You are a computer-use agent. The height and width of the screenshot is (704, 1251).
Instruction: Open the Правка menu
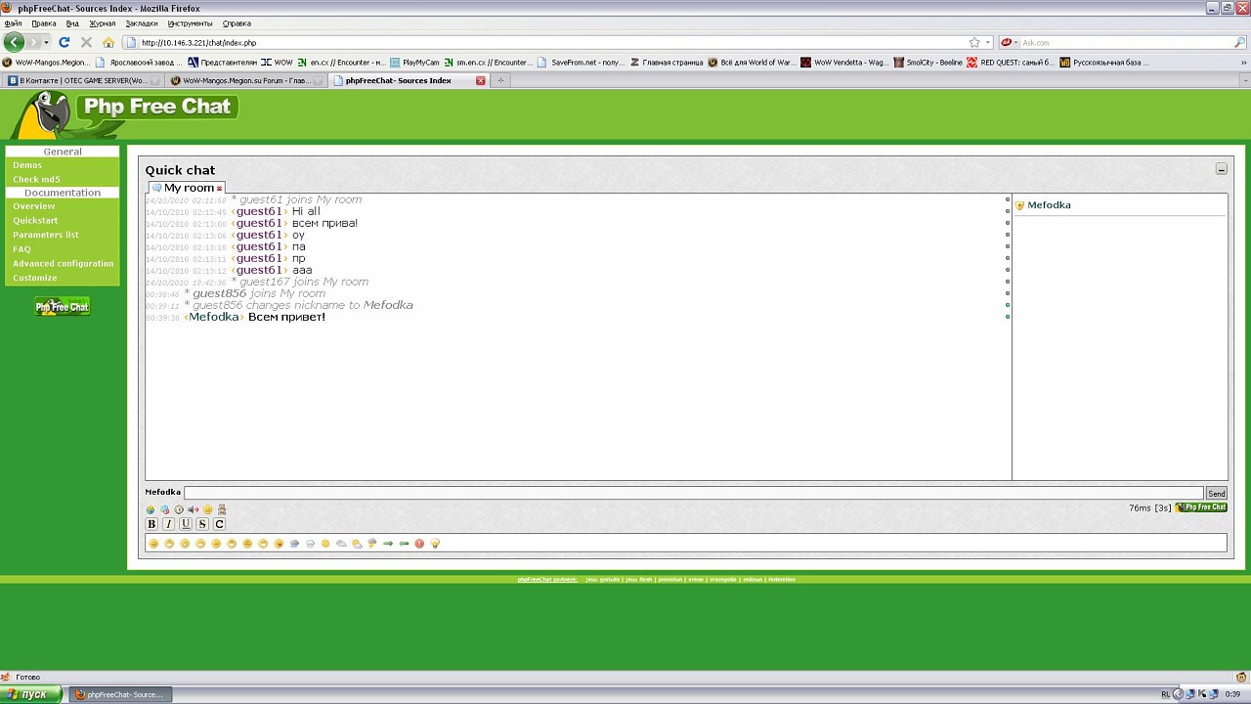(x=44, y=23)
